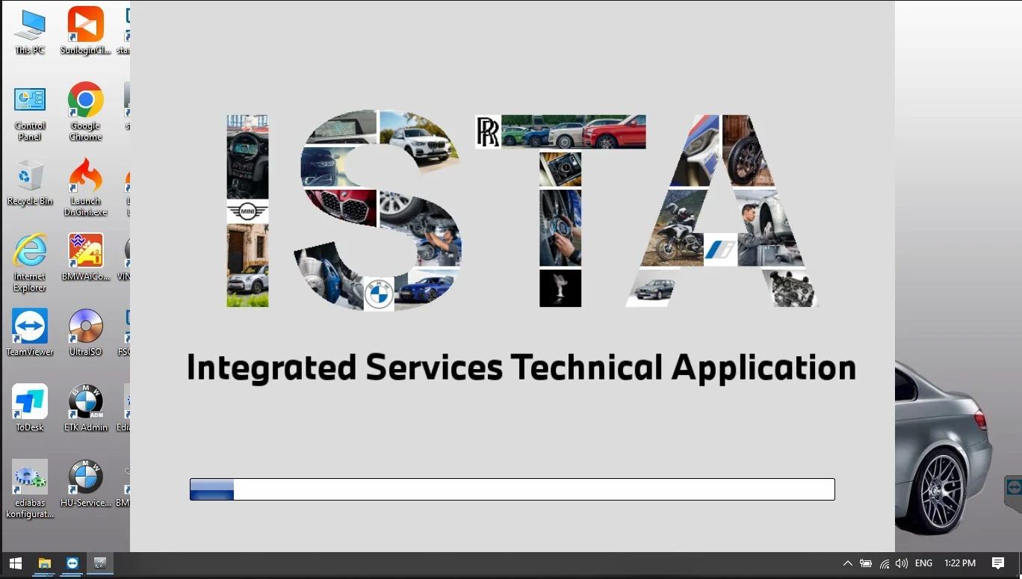Open the Action Center notifications icon
Image resolution: width=1022 pixels, height=579 pixels.
(998, 563)
